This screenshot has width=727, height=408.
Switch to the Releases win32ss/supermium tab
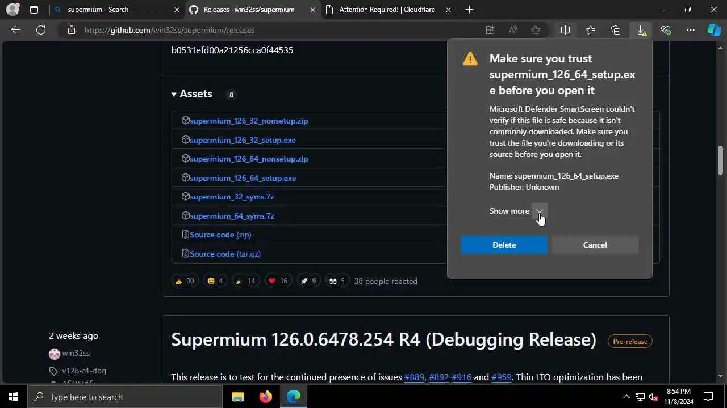(252, 10)
